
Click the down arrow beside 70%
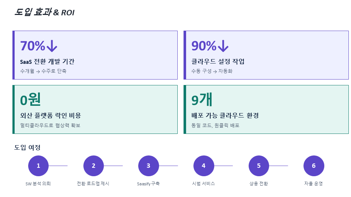pyautogui.click(x=52, y=46)
